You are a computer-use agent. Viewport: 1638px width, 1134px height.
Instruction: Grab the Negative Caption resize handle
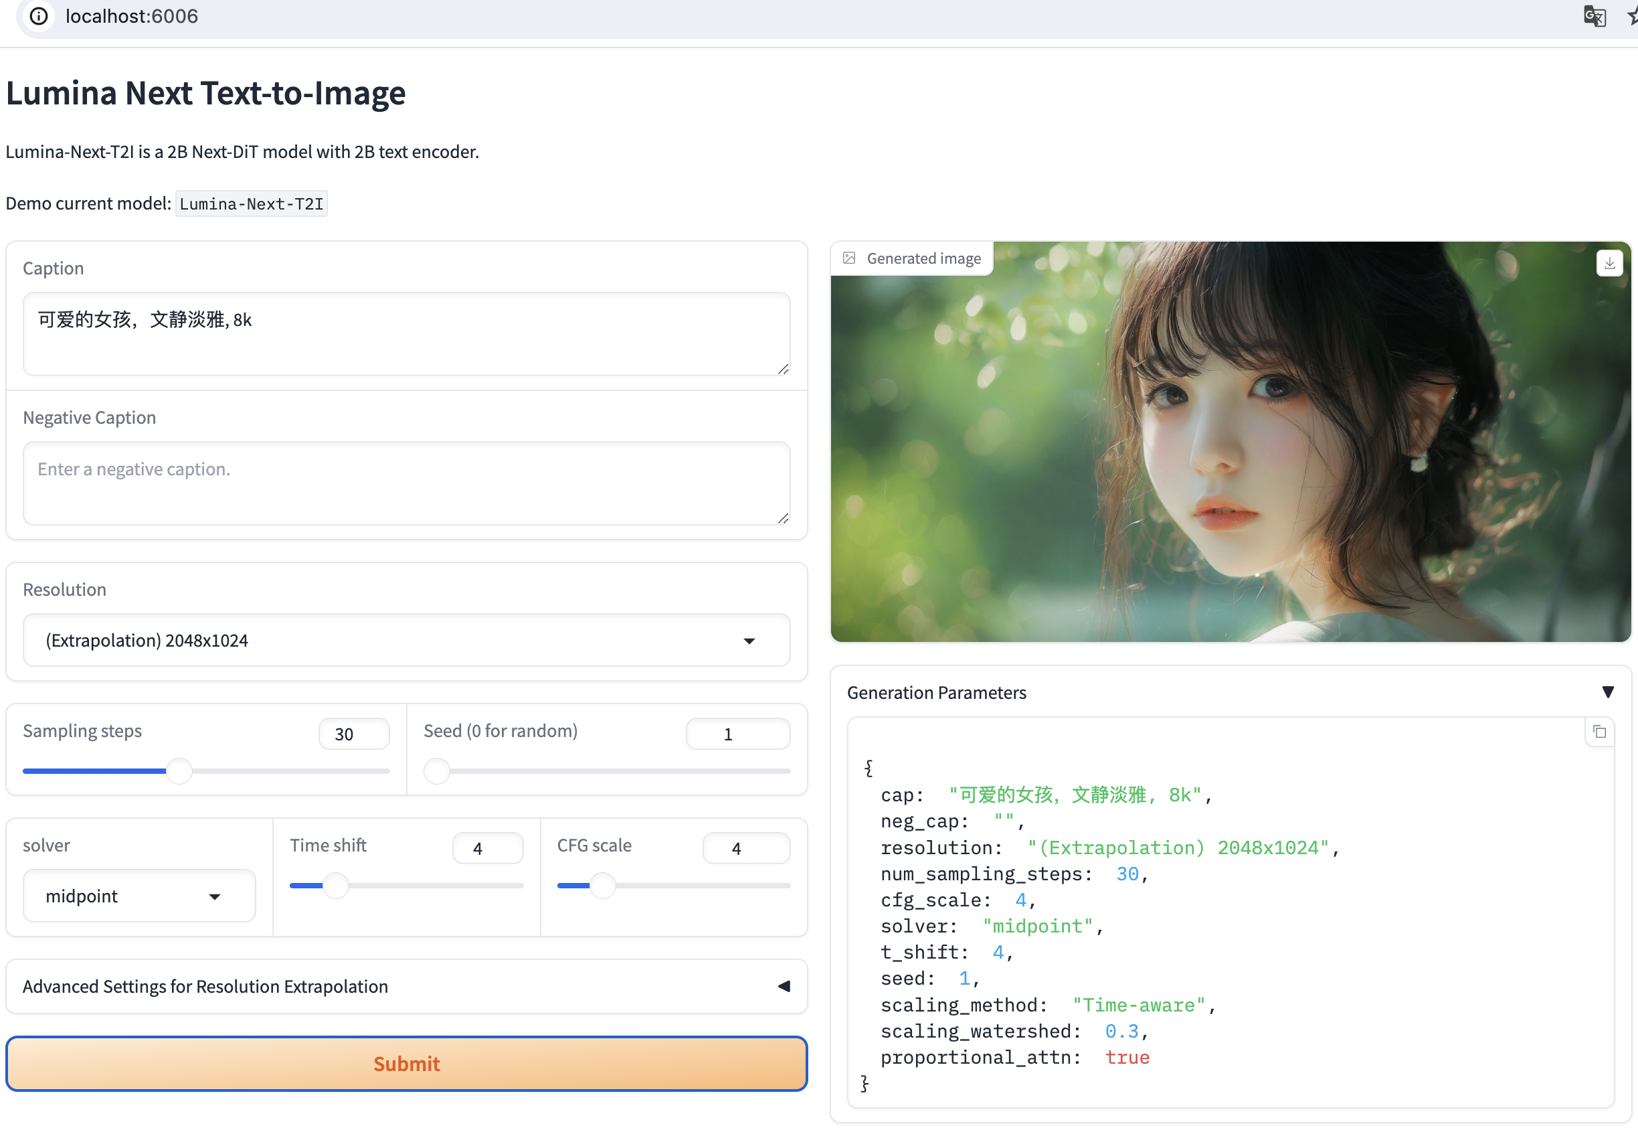coord(782,518)
